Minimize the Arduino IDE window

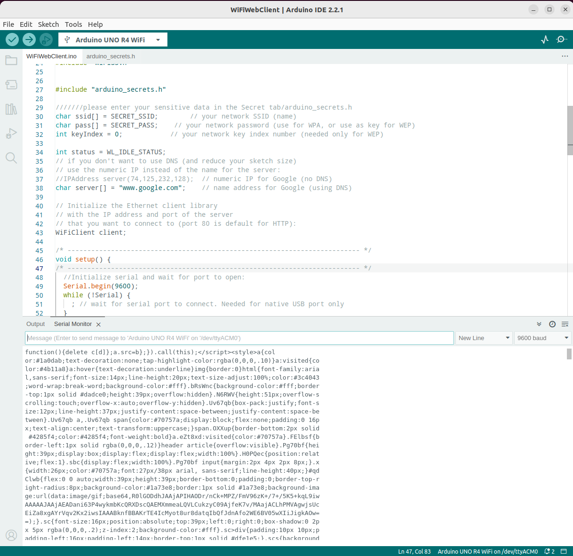[x=533, y=9]
